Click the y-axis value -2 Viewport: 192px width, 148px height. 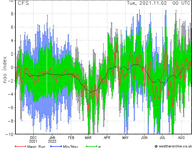click(x=11, y=81)
